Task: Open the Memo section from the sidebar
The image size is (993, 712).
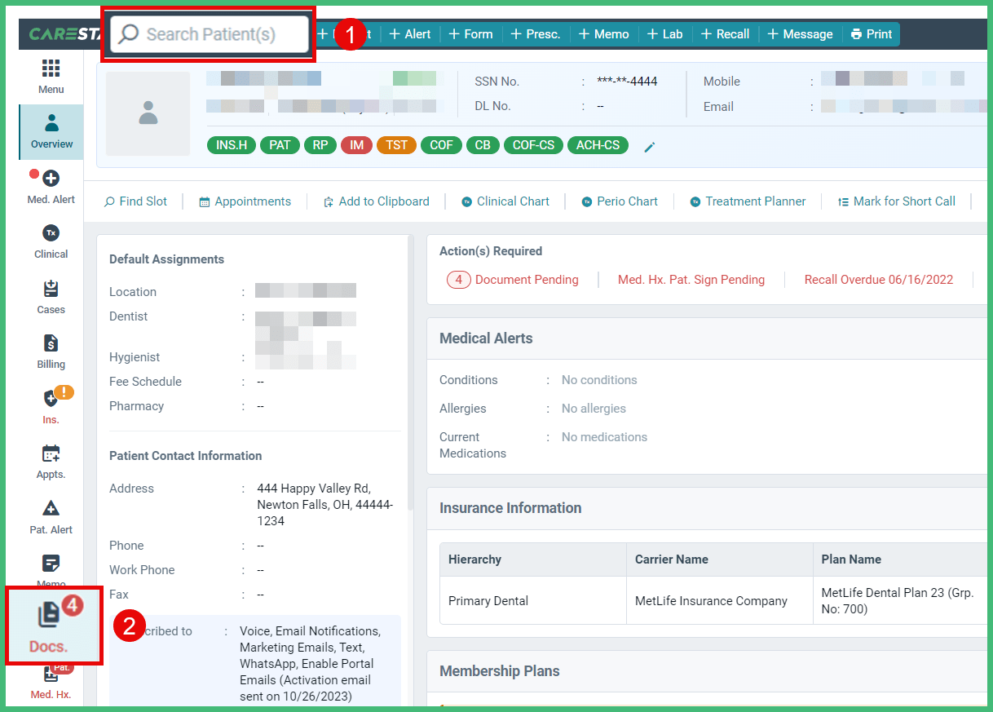Action: (x=50, y=569)
